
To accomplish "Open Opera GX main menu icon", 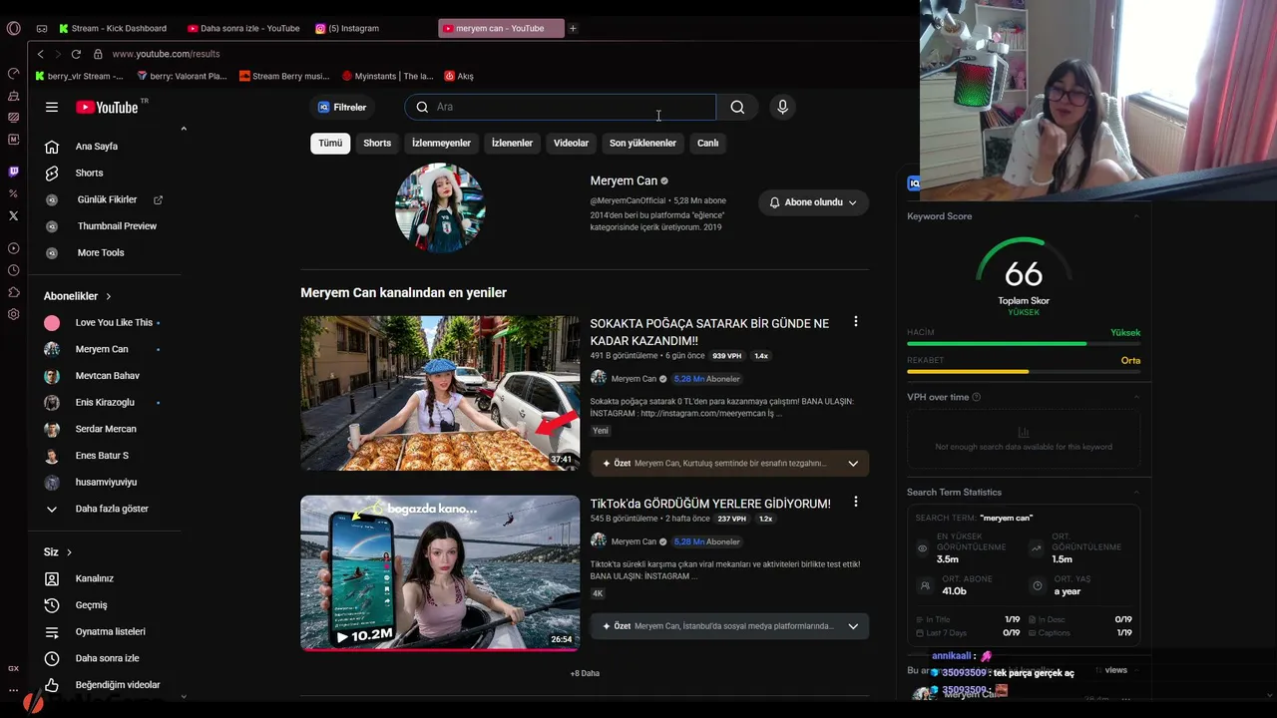I will point(13,28).
